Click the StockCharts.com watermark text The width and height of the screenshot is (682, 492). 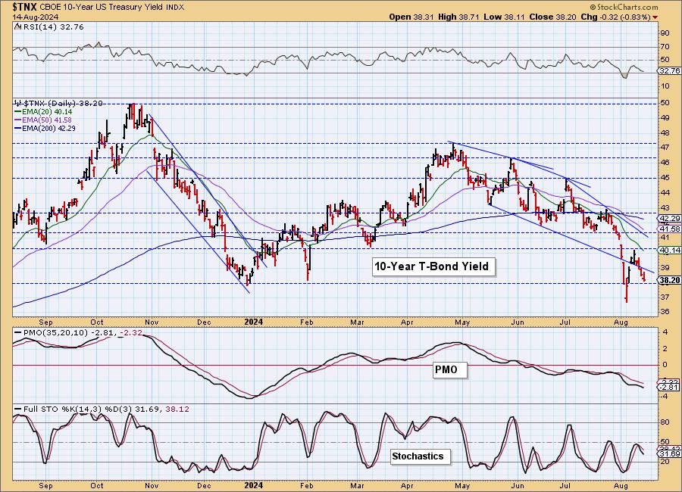tap(624, 8)
